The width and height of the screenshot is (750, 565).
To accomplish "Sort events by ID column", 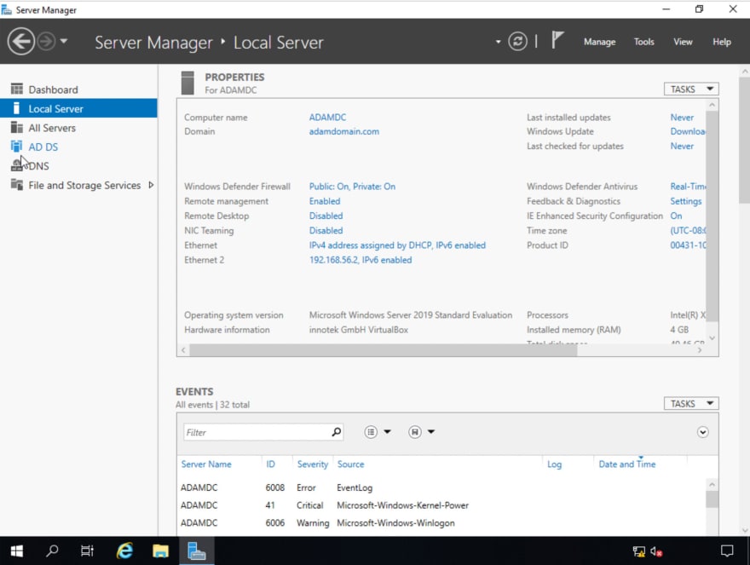I will (x=271, y=464).
